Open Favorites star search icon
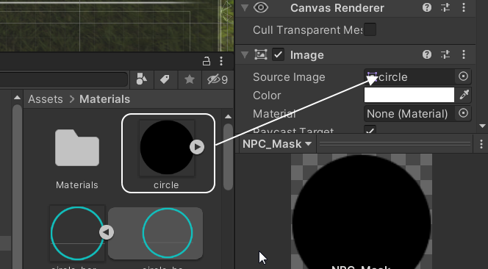488x269 pixels. (x=190, y=79)
